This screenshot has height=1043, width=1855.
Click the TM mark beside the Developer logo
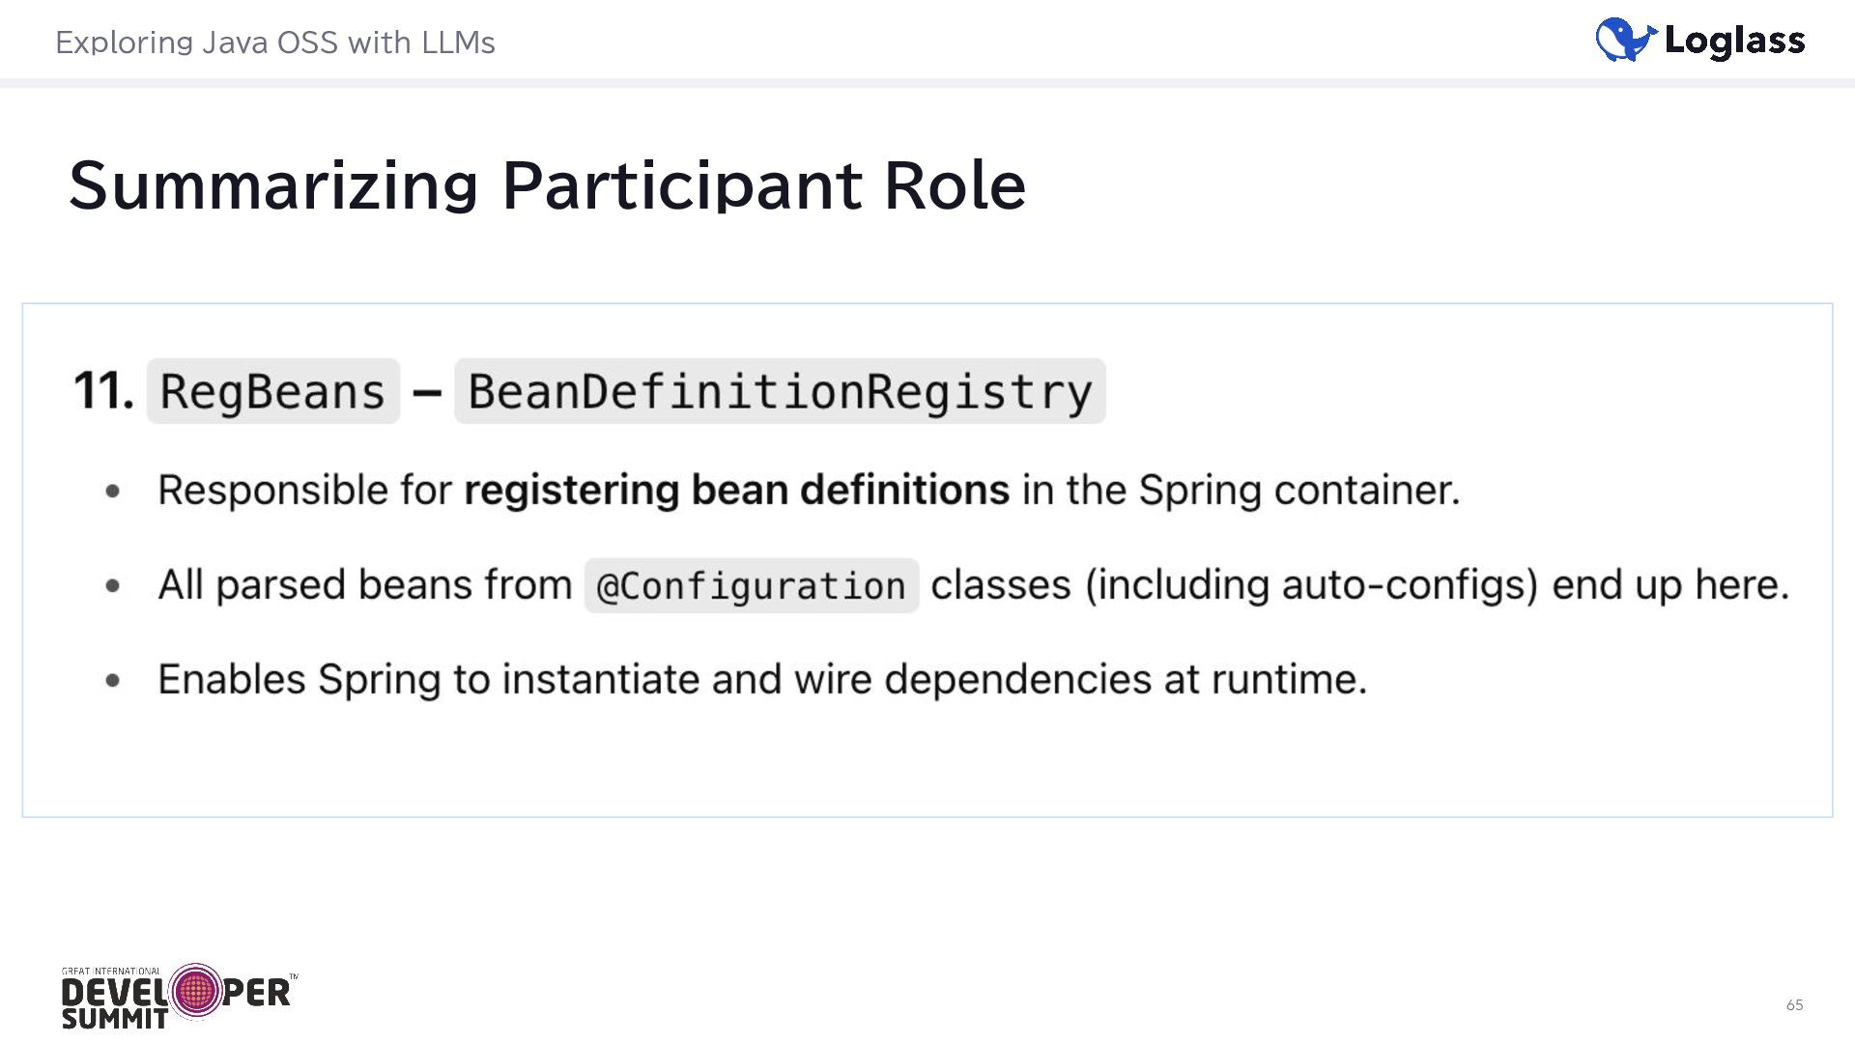click(x=294, y=977)
